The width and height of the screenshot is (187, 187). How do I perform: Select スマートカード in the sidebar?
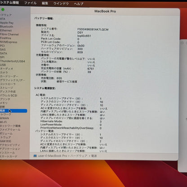coord(9,156)
